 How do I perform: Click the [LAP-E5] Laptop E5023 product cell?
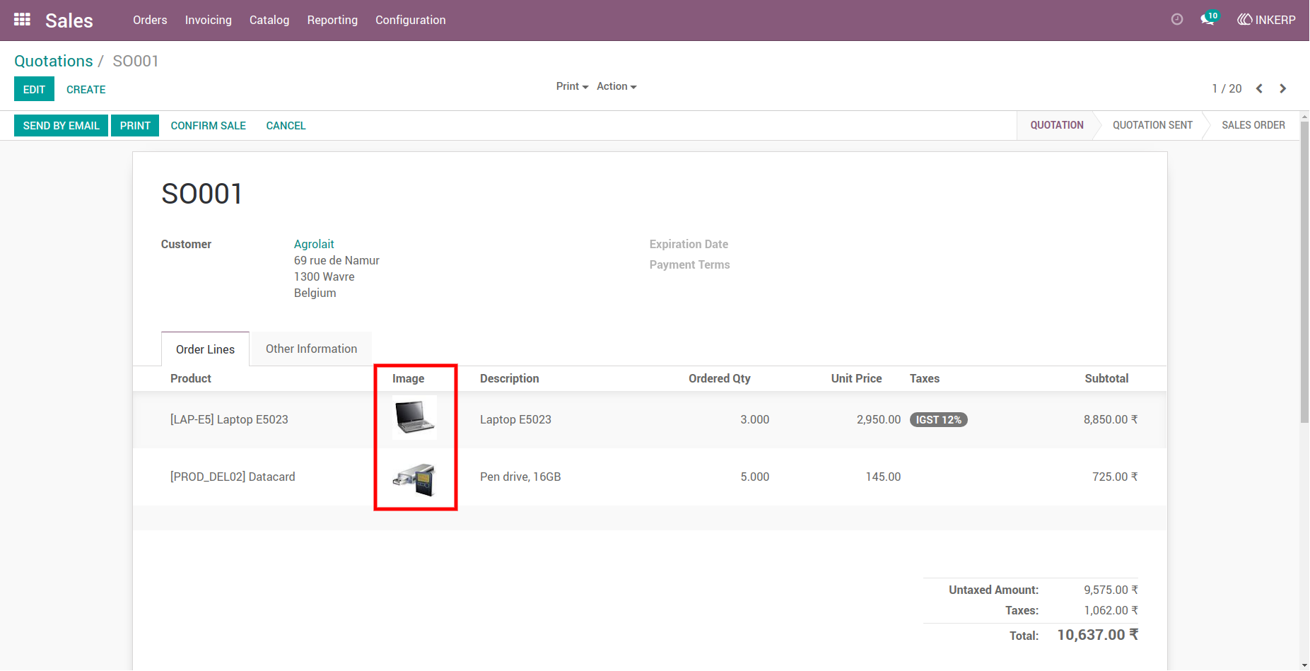tap(229, 419)
